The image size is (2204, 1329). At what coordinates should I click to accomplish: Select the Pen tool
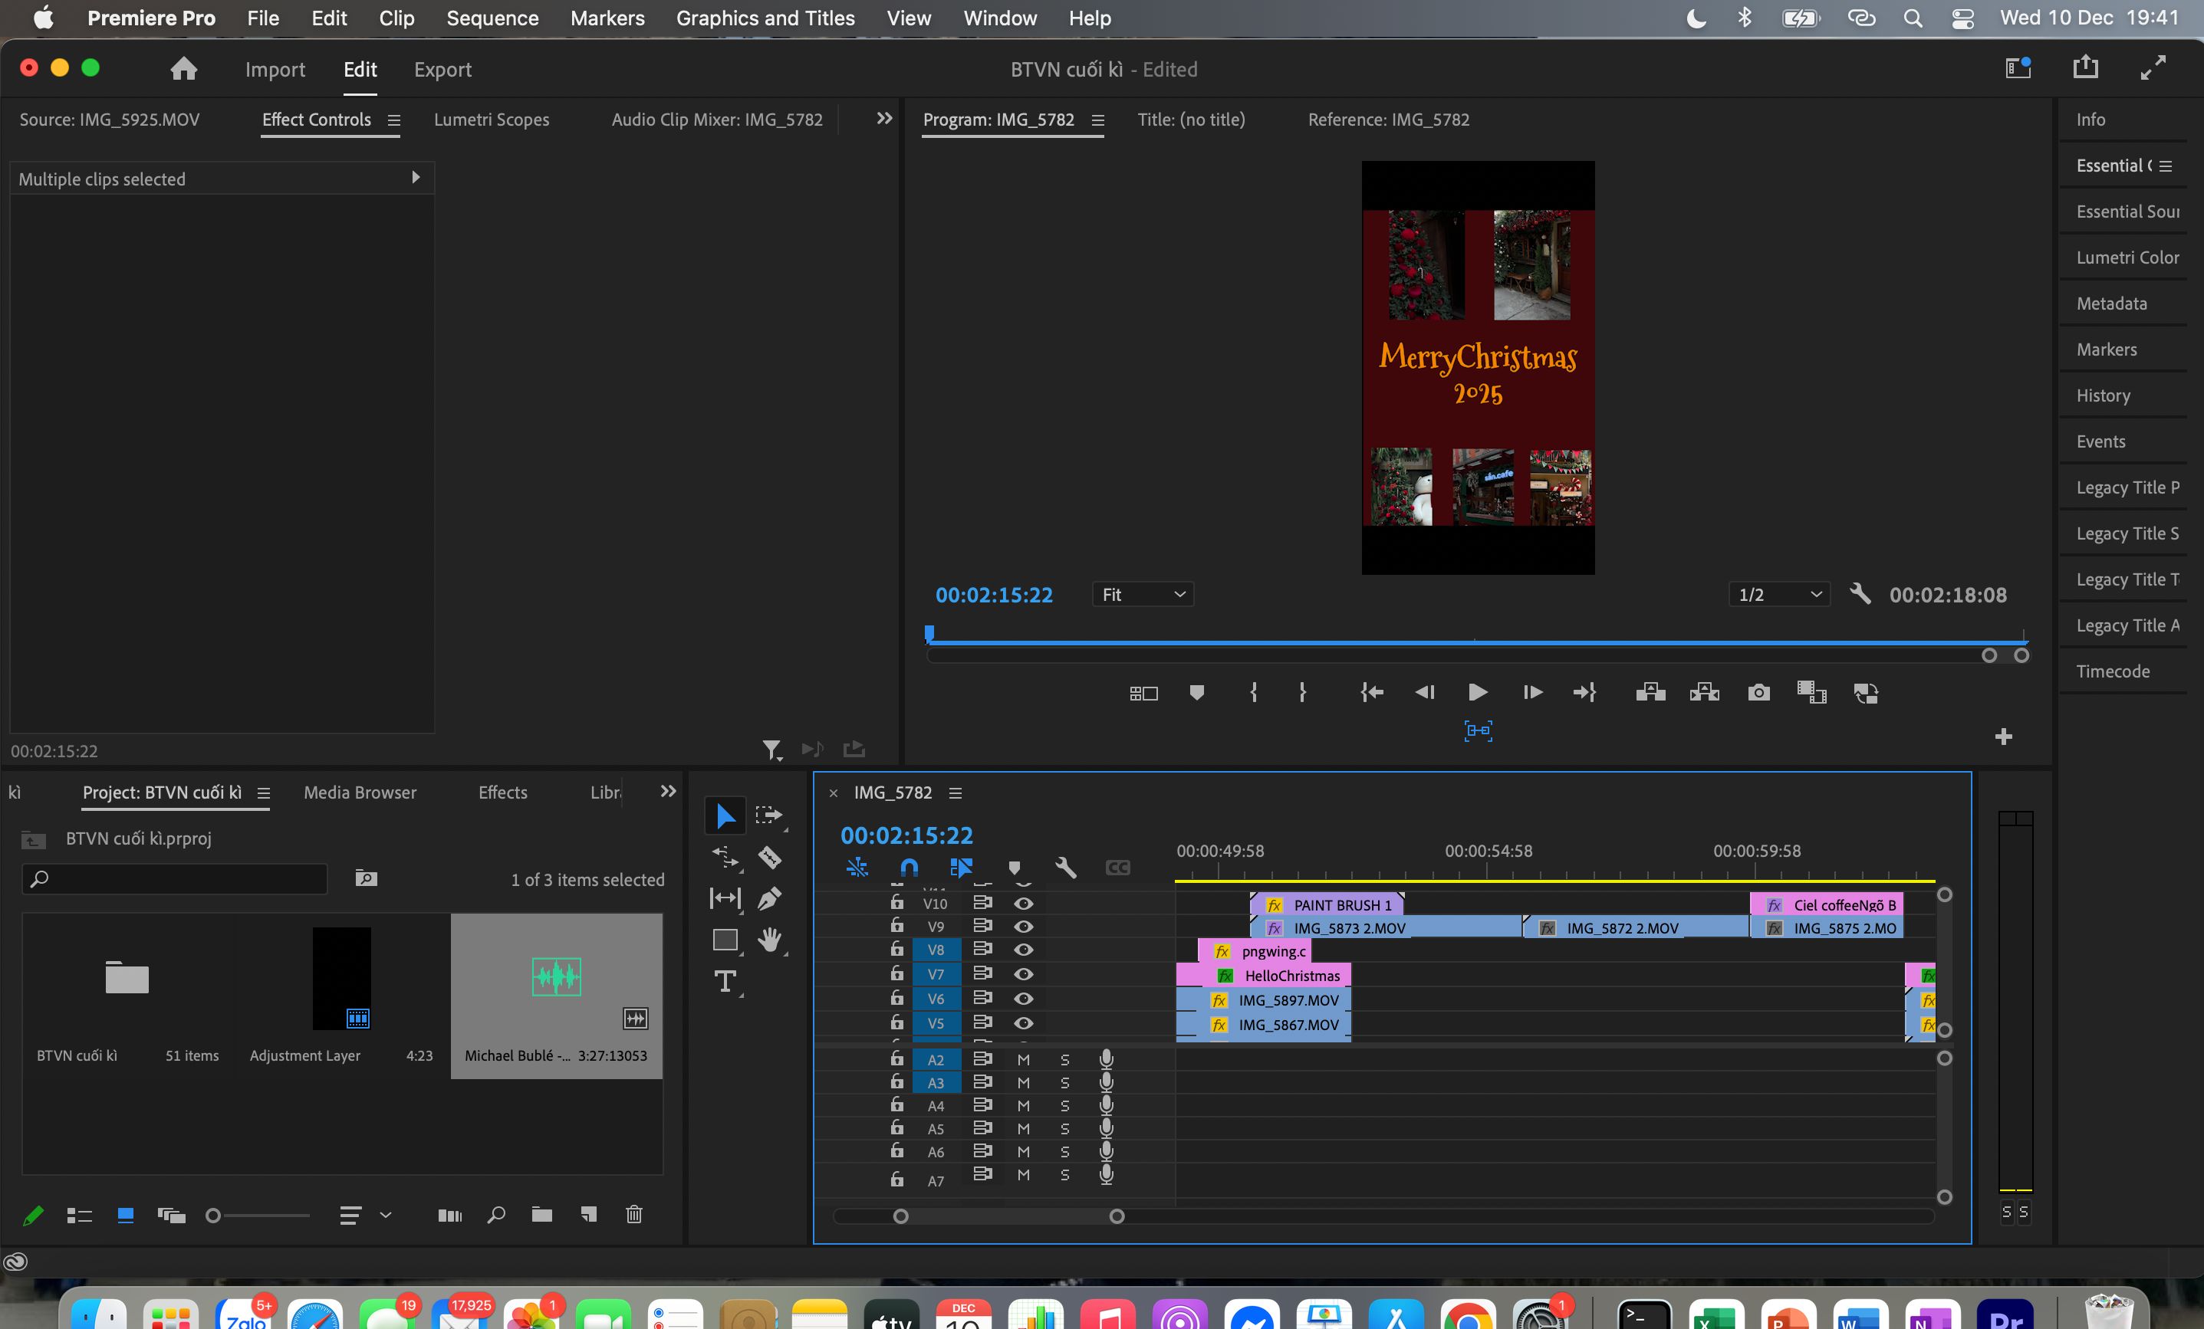click(769, 898)
